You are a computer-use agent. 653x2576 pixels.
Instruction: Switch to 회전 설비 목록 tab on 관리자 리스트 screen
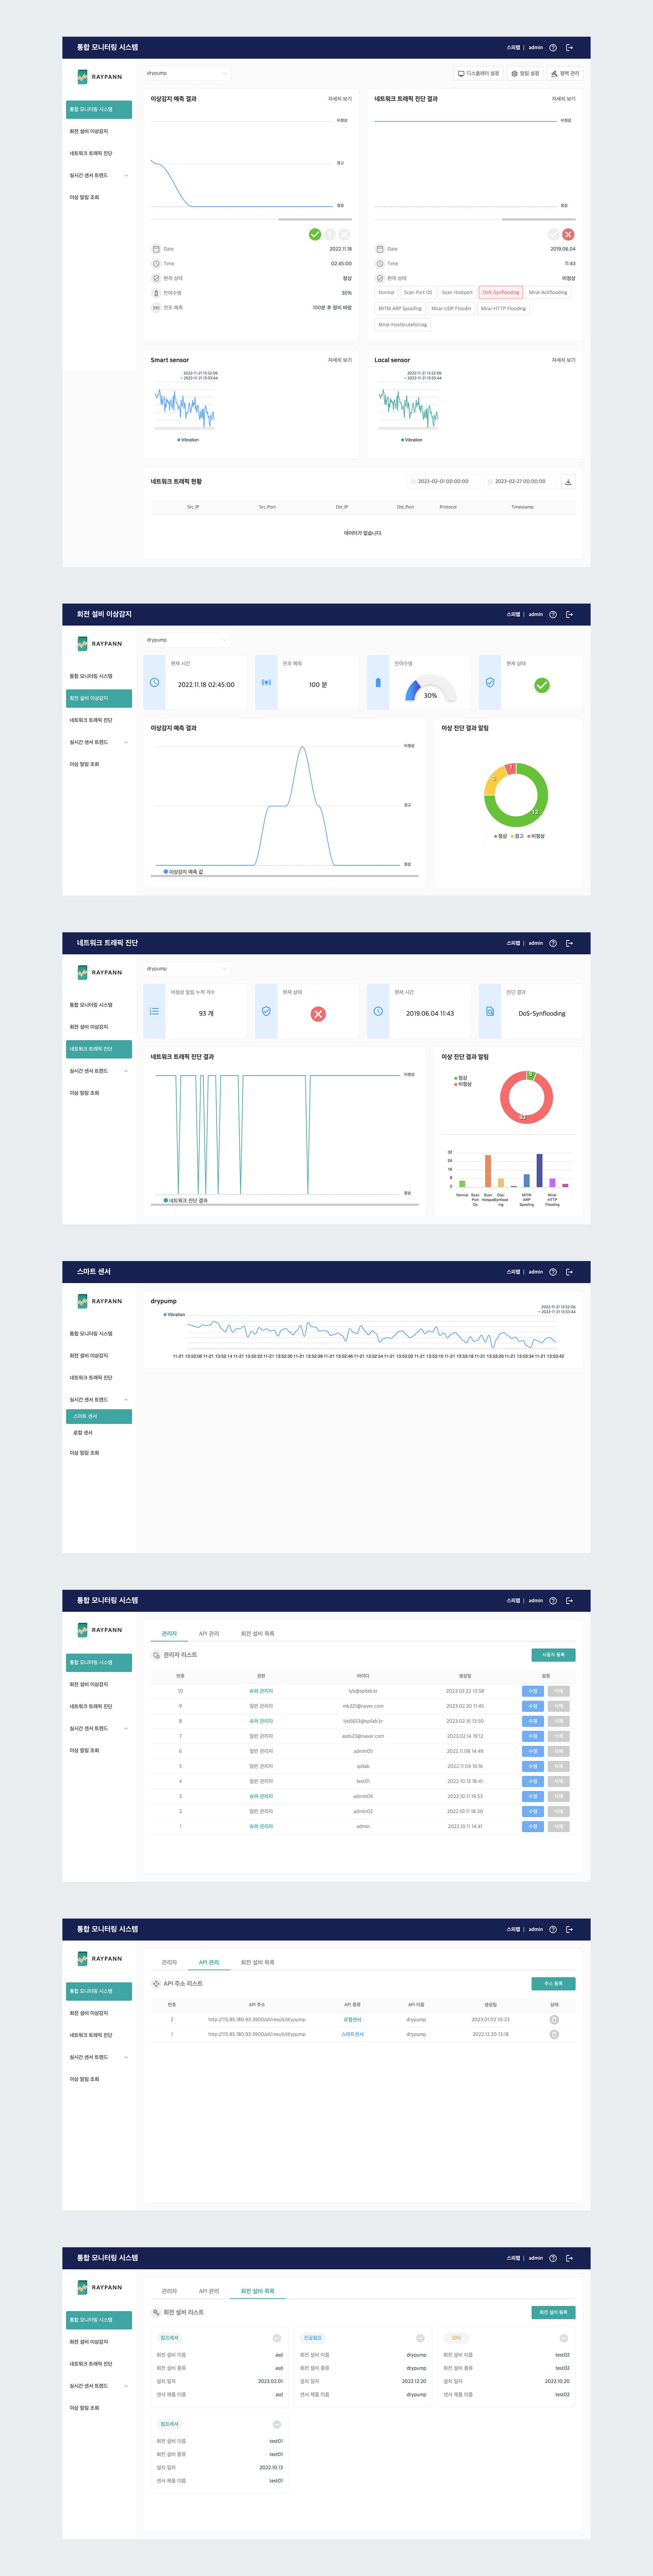pos(257,1634)
